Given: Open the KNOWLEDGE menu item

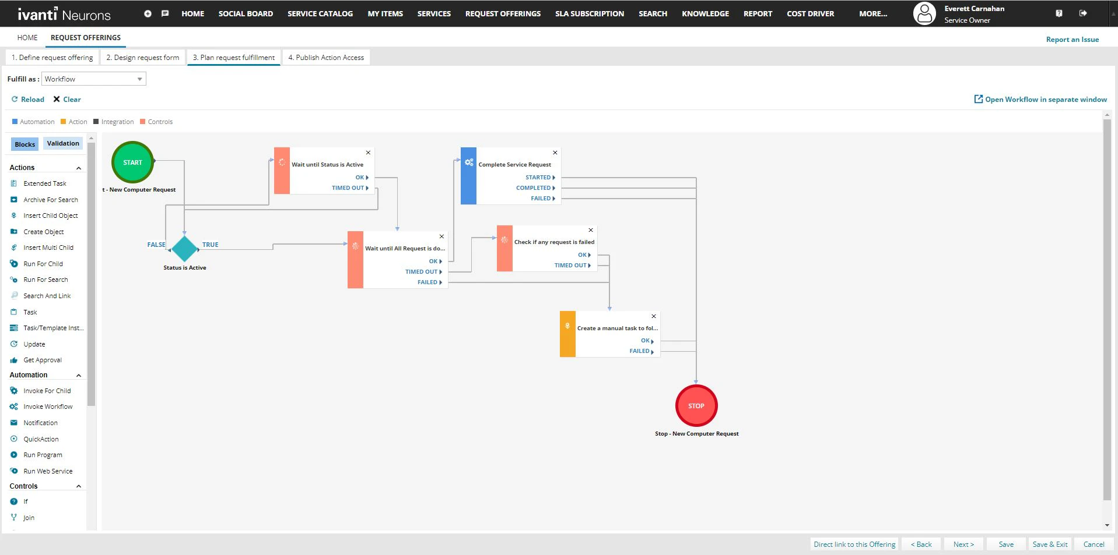Looking at the screenshot, I should point(705,13).
